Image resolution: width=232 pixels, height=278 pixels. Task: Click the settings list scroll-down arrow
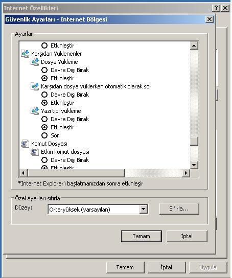point(194,165)
